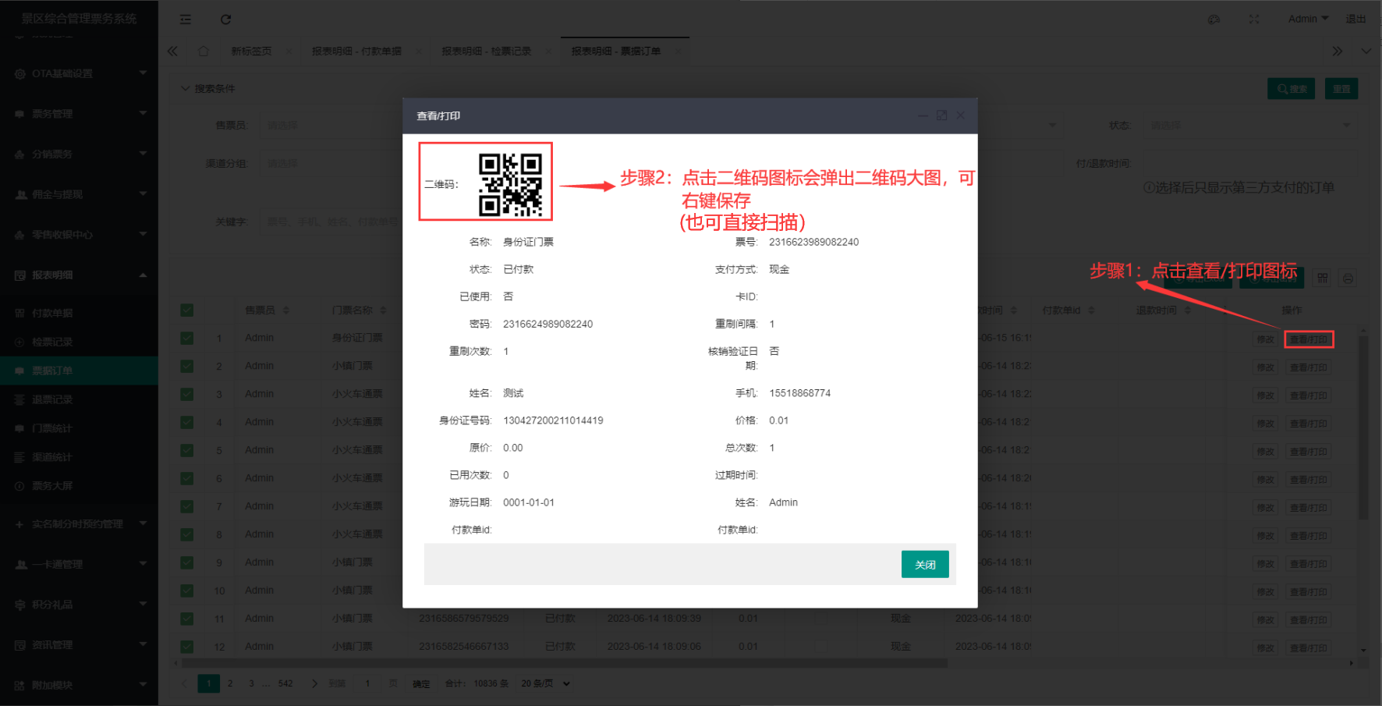This screenshot has width=1382, height=706.
Task: Close the 报表明细 - 付款单据 tab
Action: click(419, 51)
